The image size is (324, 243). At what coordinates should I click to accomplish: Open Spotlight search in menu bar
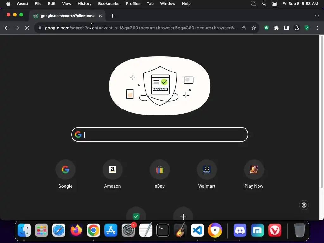tap(264, 4)
